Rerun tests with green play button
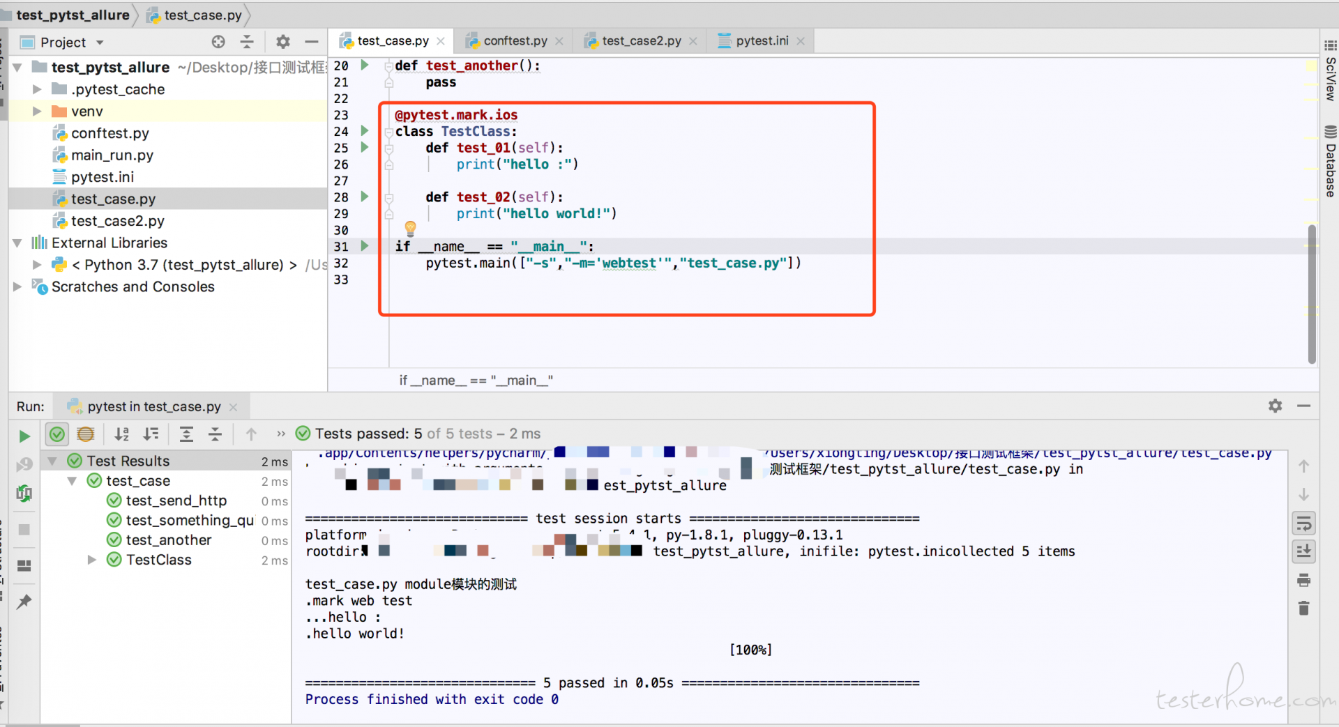Viewport: 1339px width, 727px height. coord(24,436)
